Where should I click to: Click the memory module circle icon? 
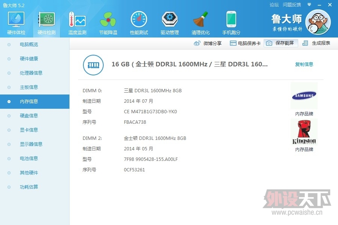pyautogui.click(x=94, y=65)
